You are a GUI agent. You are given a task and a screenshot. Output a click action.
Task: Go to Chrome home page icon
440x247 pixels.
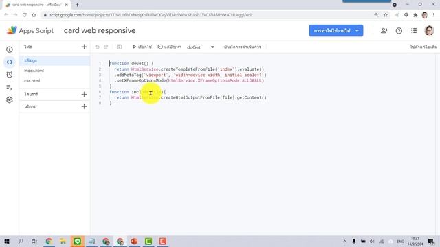pyautogui.click(x=34, y=15)
